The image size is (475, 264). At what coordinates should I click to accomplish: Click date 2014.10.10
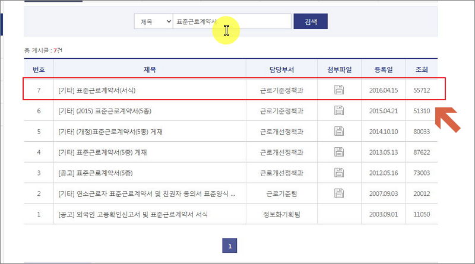click(x=384, y=132)
